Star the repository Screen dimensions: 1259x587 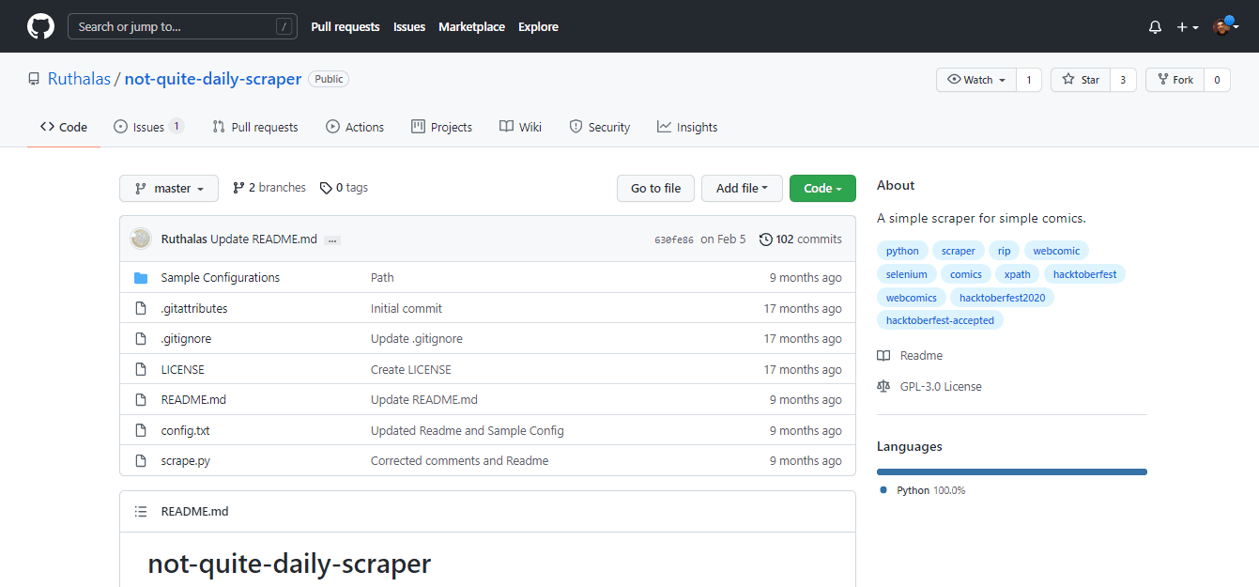[x=1081, y=80]
